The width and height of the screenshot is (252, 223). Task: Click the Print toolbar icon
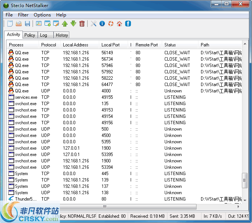tap(19, 24)
